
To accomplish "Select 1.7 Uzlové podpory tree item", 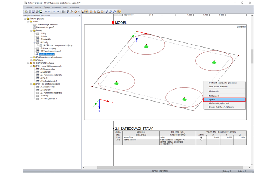I will click(48, 48).
